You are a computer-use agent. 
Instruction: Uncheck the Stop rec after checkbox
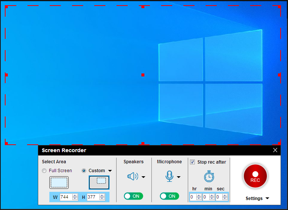coord(192,162)
